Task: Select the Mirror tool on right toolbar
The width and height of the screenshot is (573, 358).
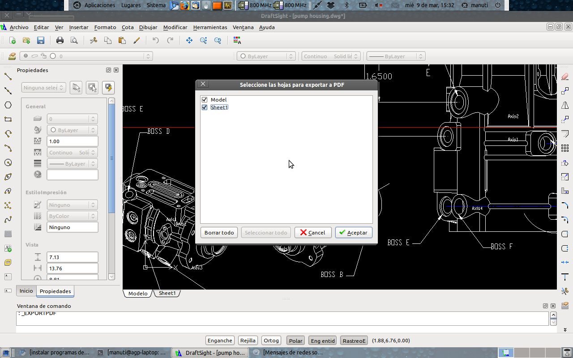Action: (x=564, y=105)
